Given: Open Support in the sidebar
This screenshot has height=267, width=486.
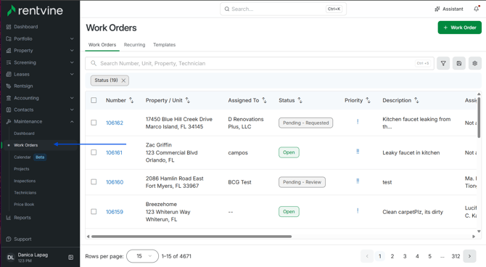Looking at the screenshot, I should (x=22, y=239).
